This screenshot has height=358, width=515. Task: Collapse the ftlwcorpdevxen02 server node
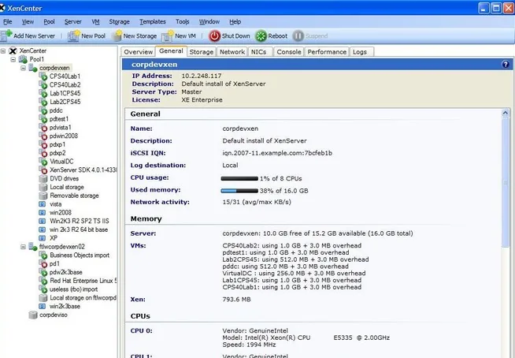point(23,247)
